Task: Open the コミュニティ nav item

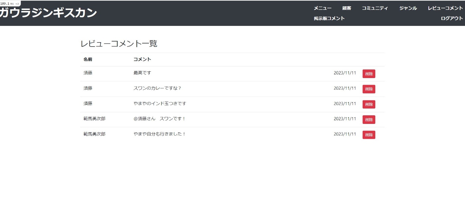Action: click(375, 8)
